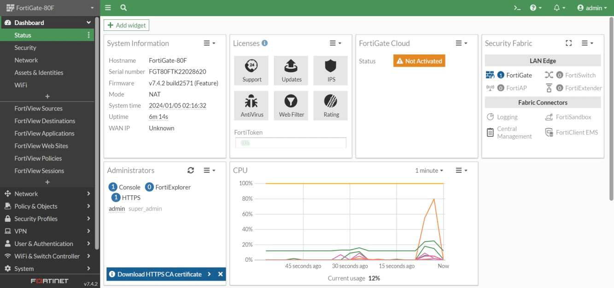Viewport: 614px width, 288px height.
Task: Open Licenses widget menu
Action: (335, 43)
